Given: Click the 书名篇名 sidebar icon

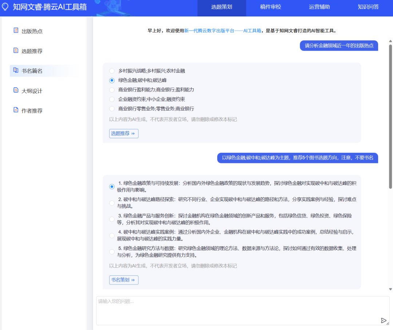Looking at the screenshot, I should [16, 71].
